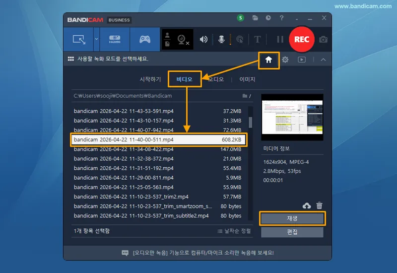Click the 2.8Mbps, 53fps info line
Image resolution: width=397 pixels, height=273 pixels.
[x=282, y=171]
